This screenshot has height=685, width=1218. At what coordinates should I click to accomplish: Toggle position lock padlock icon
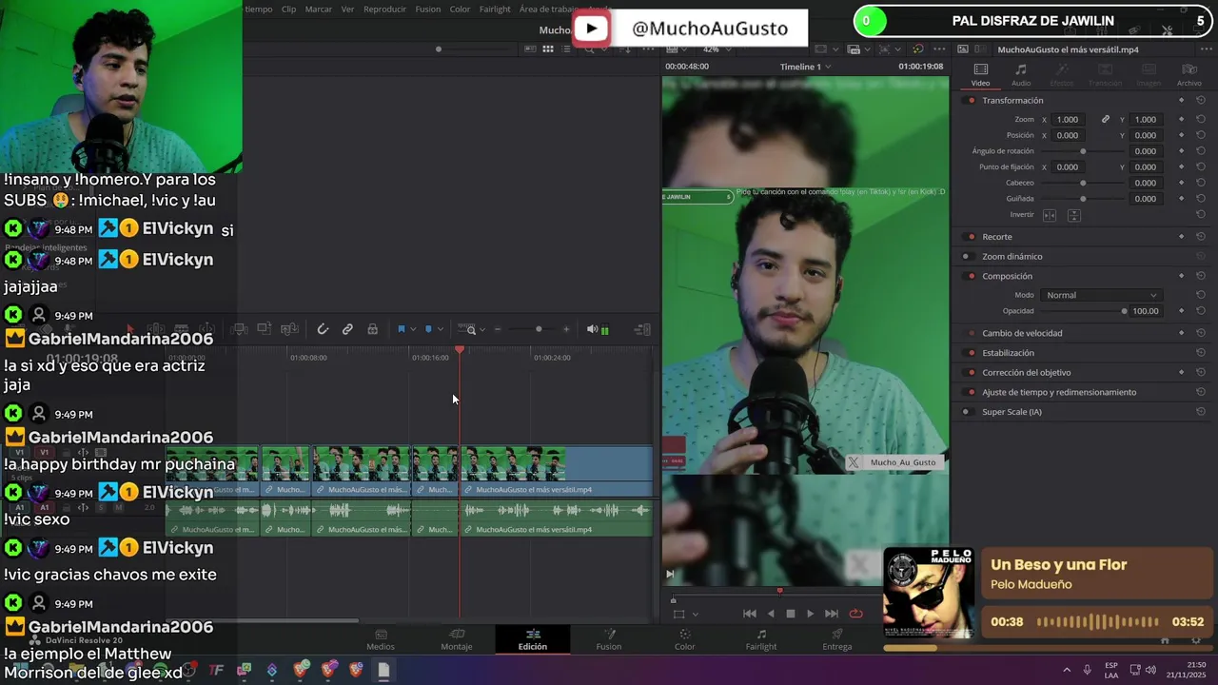(x=372, y=329)
